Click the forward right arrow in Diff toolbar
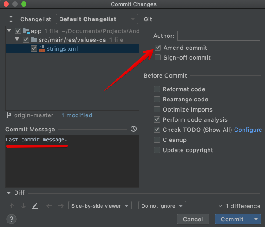This screenshot has width=265, height=227. pos(61,206)
